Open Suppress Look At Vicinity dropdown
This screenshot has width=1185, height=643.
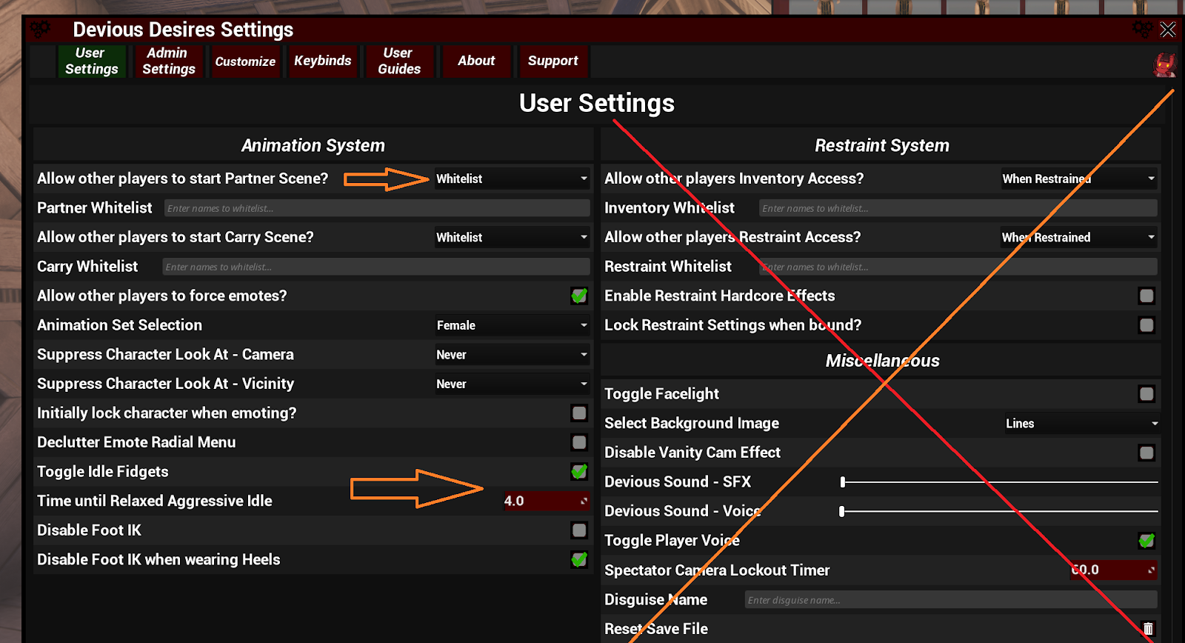pyautogui.click(x=512, y=384)
